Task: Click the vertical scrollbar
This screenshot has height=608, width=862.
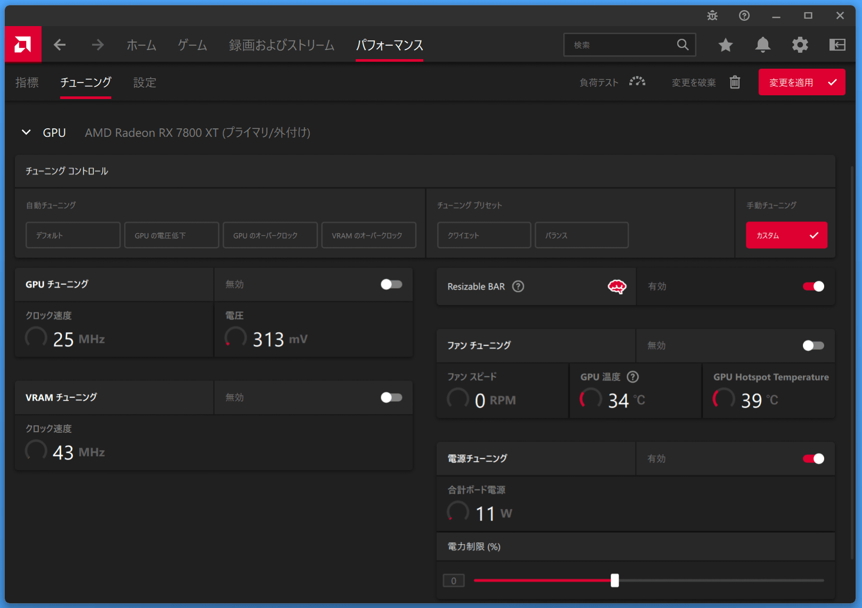Action: (851, 362)
